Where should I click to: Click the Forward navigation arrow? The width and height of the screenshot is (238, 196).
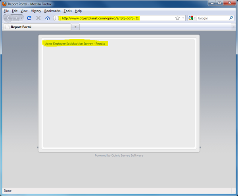pos(16,18)
